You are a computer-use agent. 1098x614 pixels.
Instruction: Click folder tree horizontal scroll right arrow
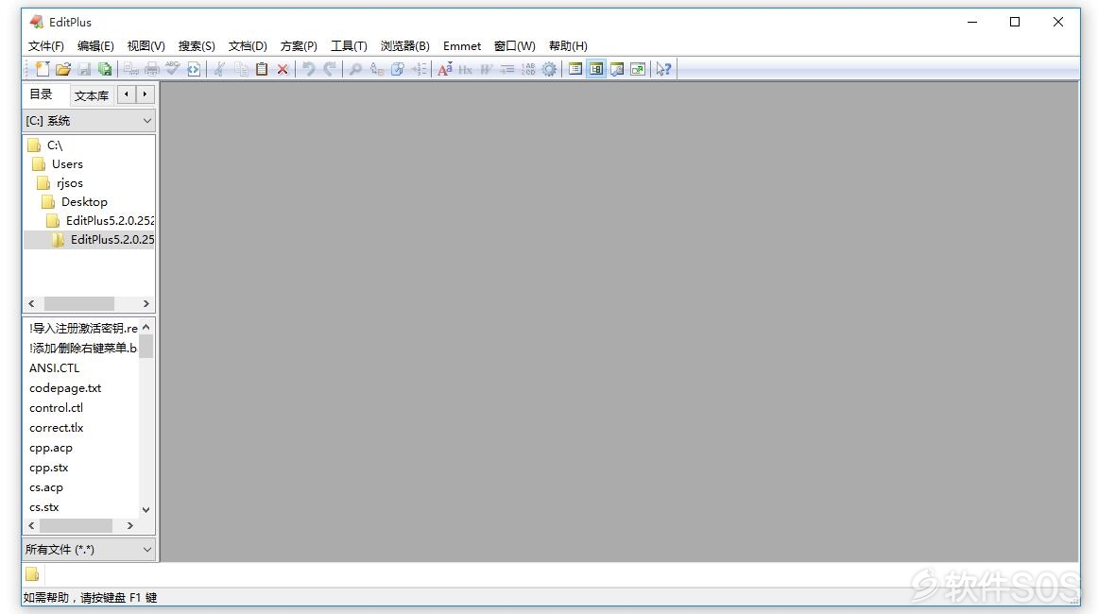(146, 303)
